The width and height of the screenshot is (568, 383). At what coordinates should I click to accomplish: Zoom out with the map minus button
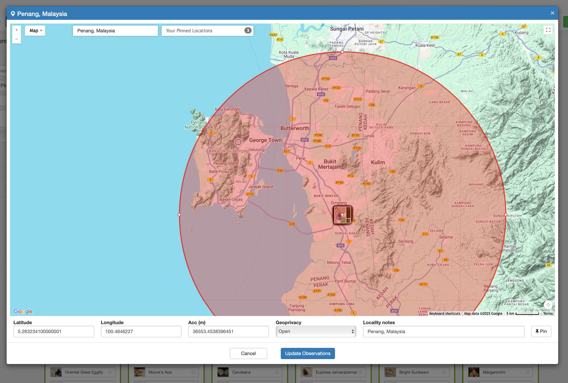[x=17, y=39]
